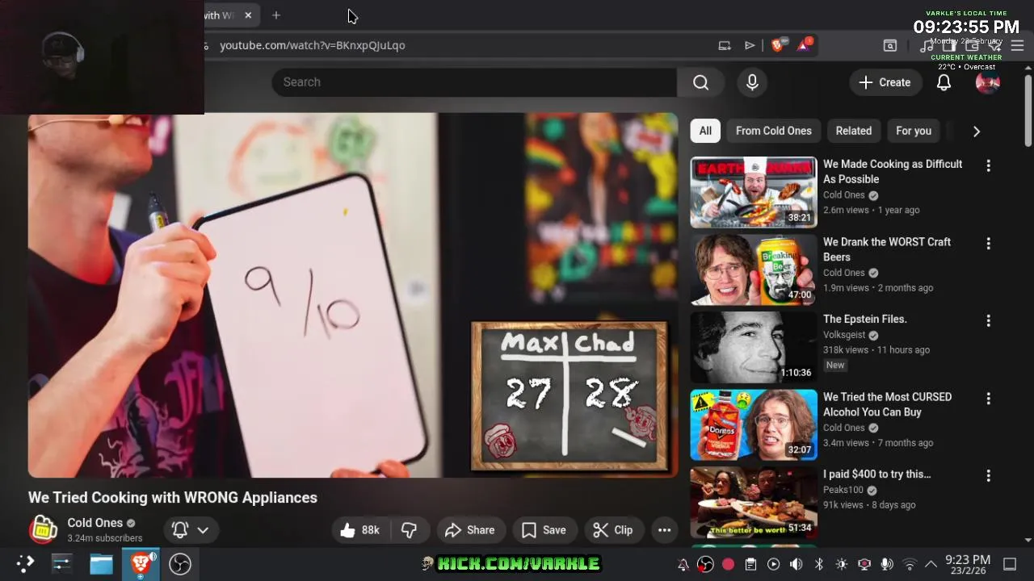Open the YouTube account avatar menu
The width and height of the screenshot is (1034, 581).
coord(988,82)
